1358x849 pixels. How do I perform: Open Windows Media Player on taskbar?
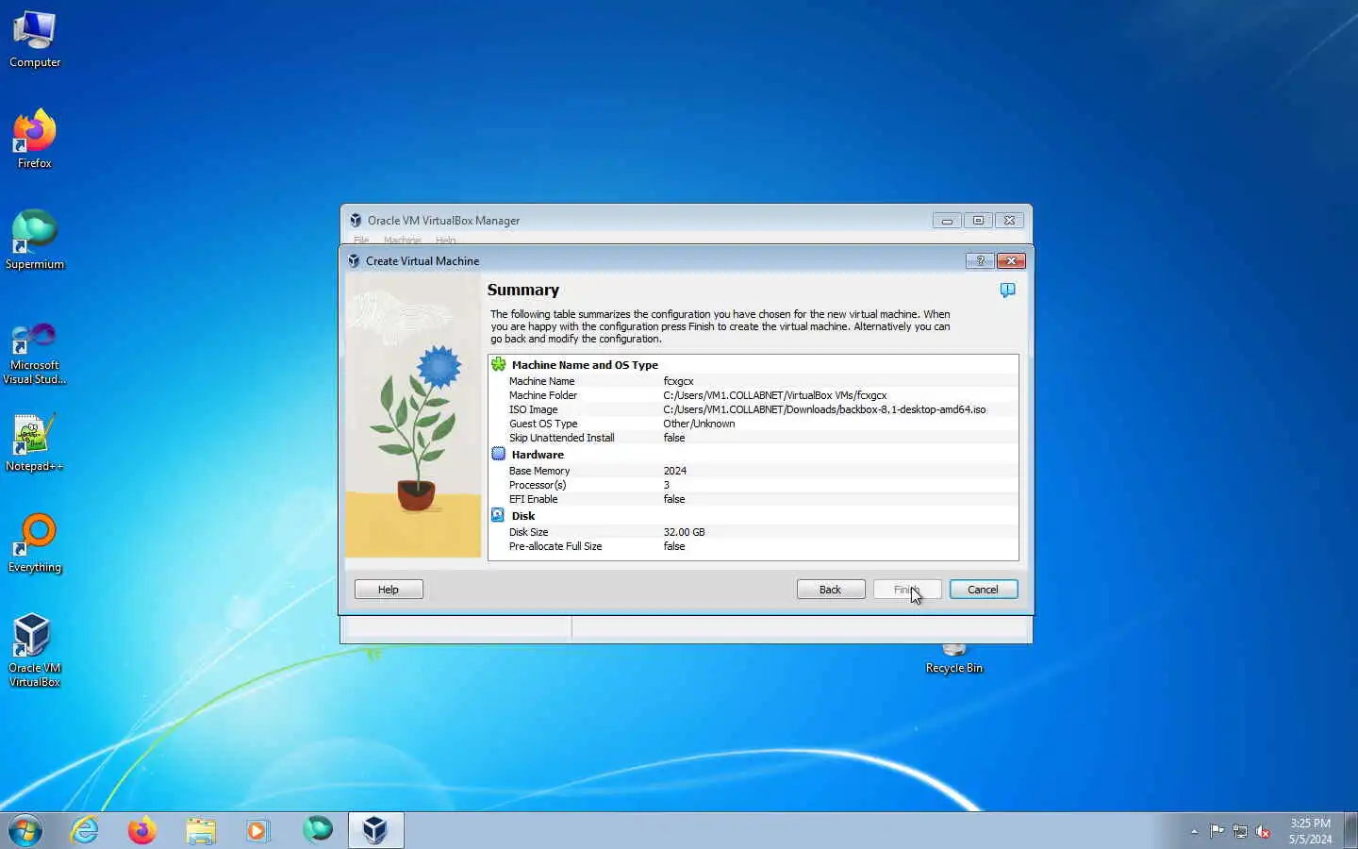257,830
